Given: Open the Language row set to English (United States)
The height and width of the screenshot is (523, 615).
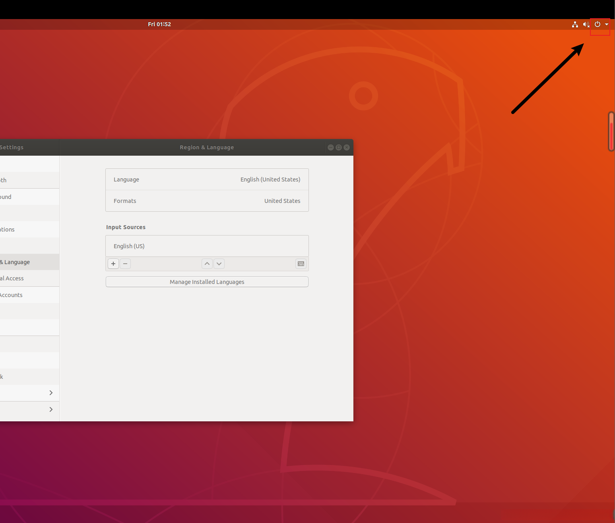Looking at the screenshot, I should click(207, 179).
